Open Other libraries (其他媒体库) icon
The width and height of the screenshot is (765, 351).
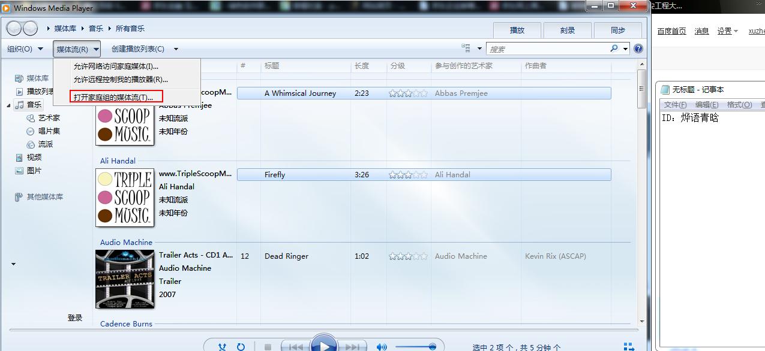coord(19,197)
